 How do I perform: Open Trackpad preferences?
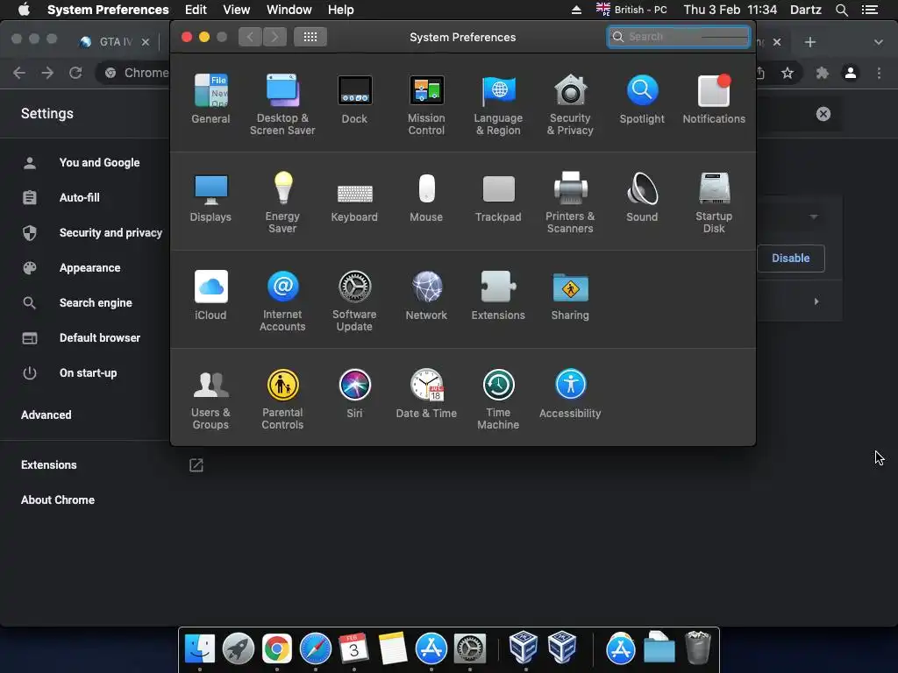(x=498, y=197)
